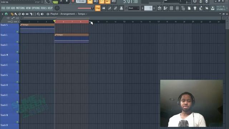
Task: Open the Tempo breadcrumb in Playlist title
Action: point(81,14)
